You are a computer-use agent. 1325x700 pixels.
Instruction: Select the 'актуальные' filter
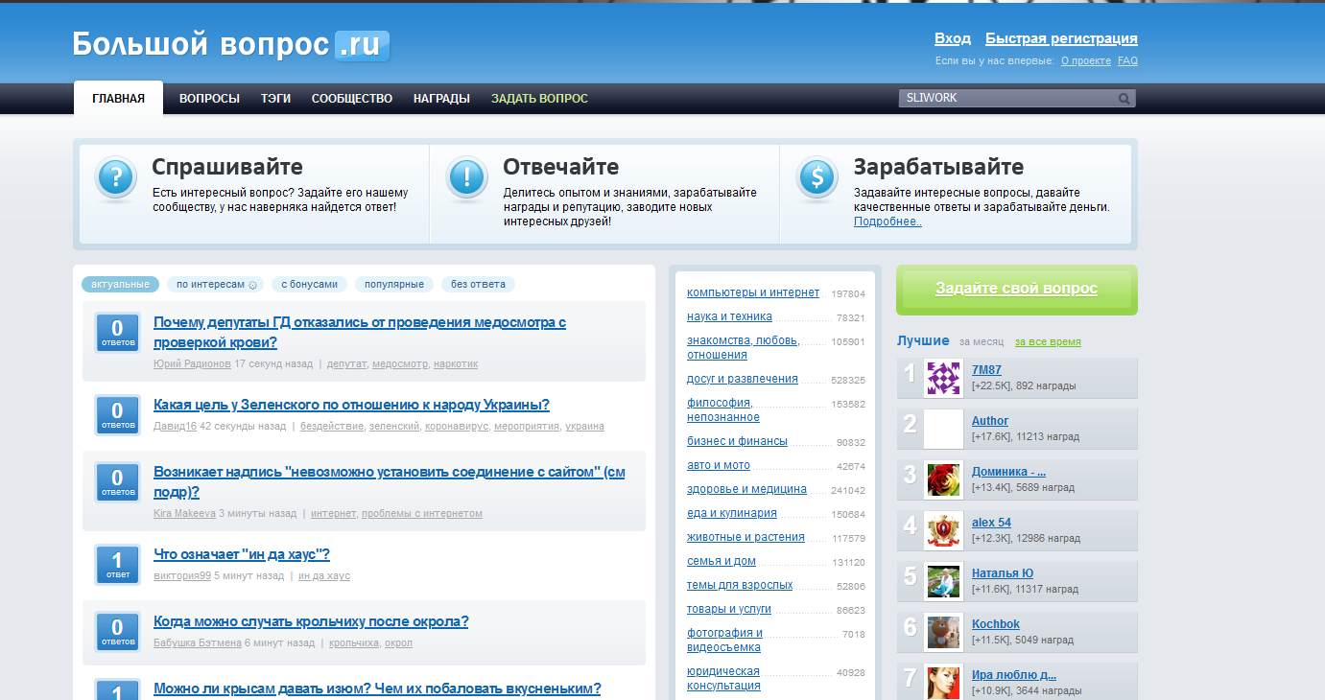[120, 285]
